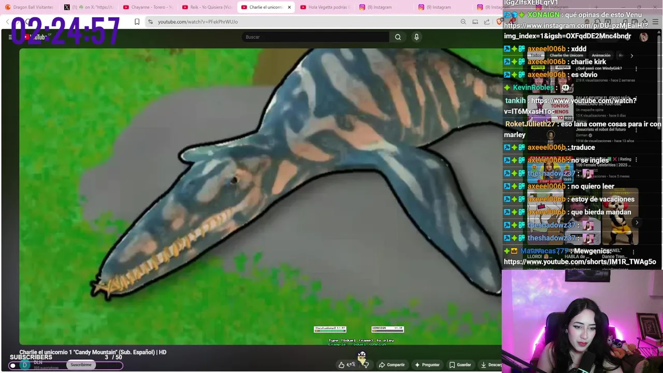The image size is (663, 373).
Task: Open the DLN channel avatar
Action: tap(24, 365)
